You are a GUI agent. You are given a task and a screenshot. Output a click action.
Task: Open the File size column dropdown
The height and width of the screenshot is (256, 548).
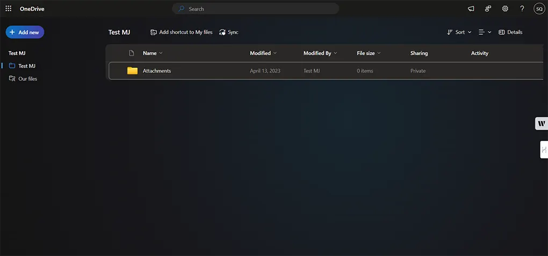tap(369, 54)
